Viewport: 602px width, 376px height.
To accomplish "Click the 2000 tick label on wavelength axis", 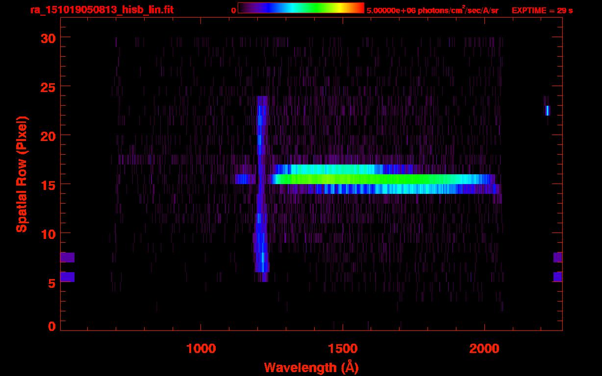I will [484, 349].
